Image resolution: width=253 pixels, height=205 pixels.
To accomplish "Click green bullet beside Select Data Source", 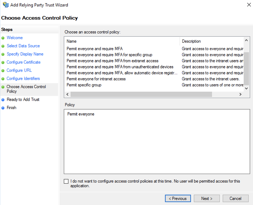I will [x=3, y=46].
